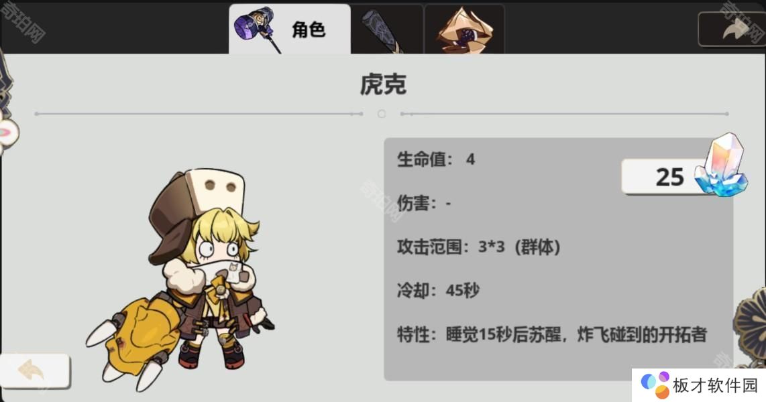Go back using the left arrow button

[34, 371]
